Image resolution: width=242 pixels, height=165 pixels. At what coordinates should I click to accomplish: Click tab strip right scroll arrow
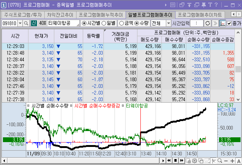click(x=239, y=14)
